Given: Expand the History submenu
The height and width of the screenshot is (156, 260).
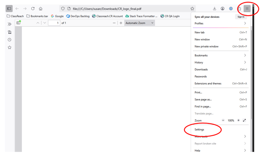Looking at the screenshot, I should pos(221,62).
